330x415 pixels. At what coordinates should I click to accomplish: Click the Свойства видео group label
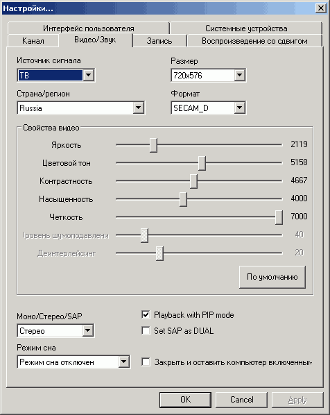pyautogui.click(x=51, y=128)
